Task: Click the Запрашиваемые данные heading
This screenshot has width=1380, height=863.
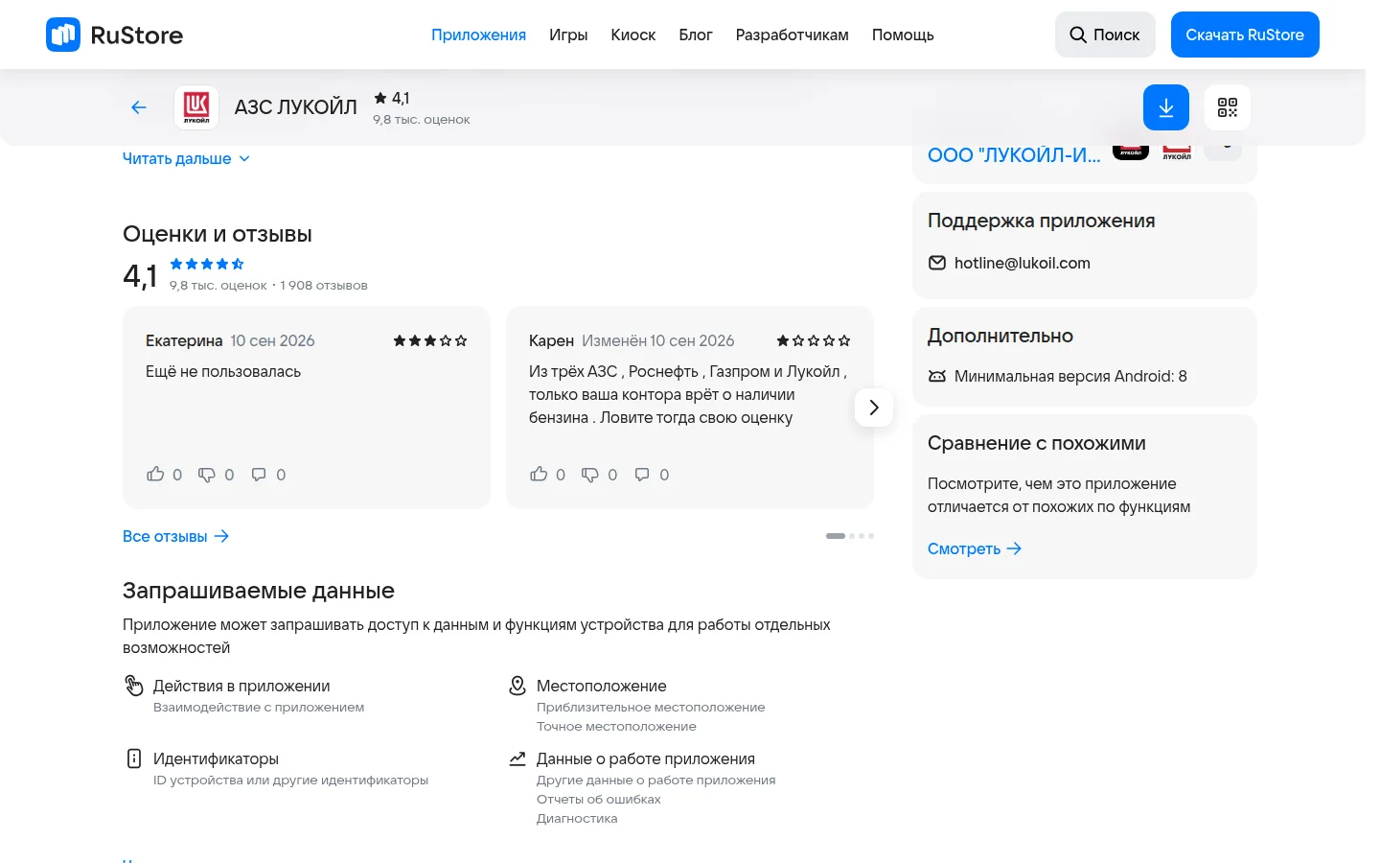Action: [259, 591]
